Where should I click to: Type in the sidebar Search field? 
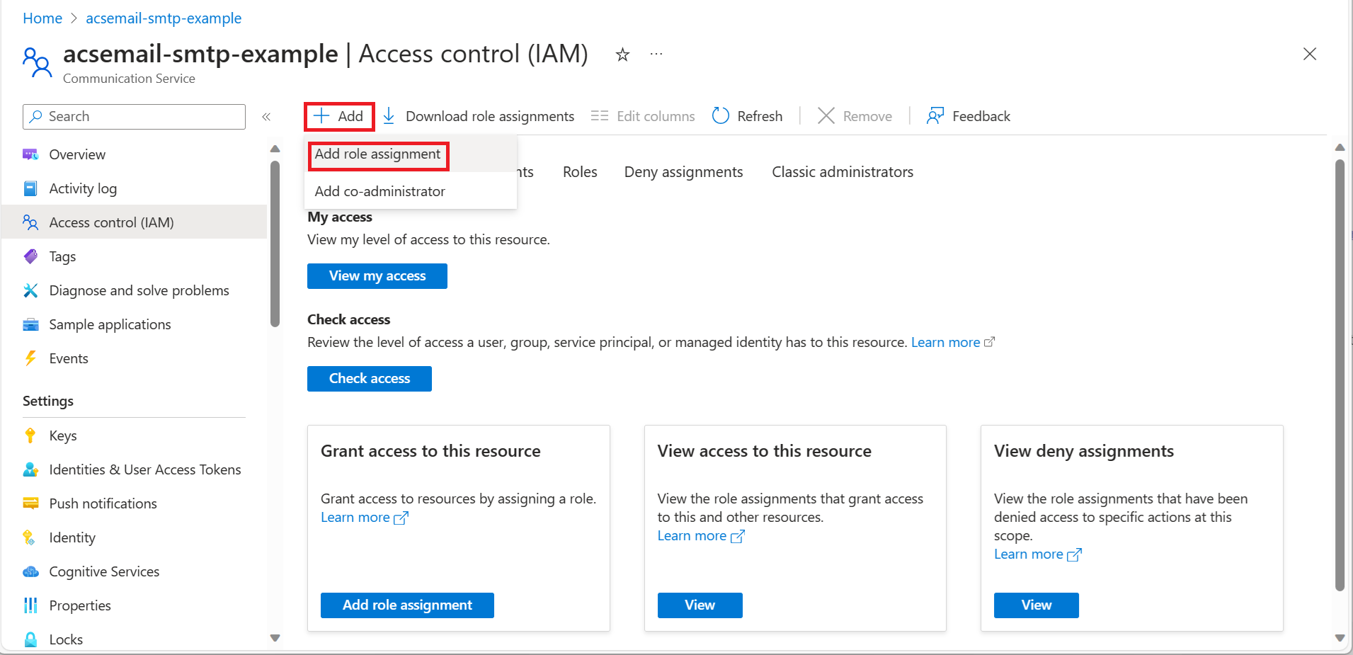pos(142,117)
